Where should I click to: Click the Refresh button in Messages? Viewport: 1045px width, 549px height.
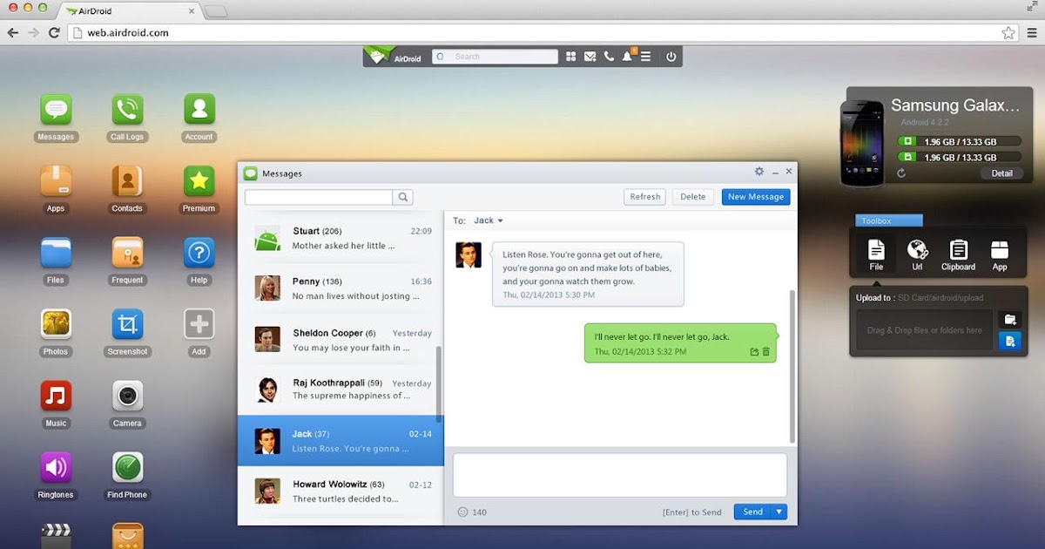pos(645,197)
